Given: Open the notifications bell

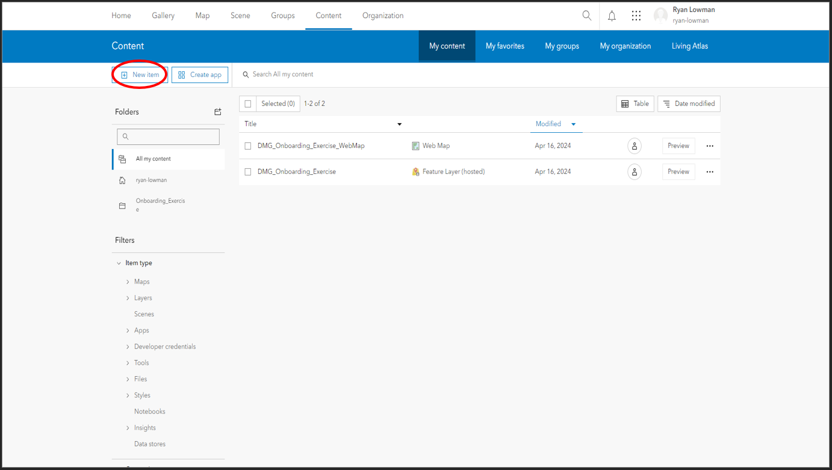Looking at the screenshot, I should pos(612,15).
